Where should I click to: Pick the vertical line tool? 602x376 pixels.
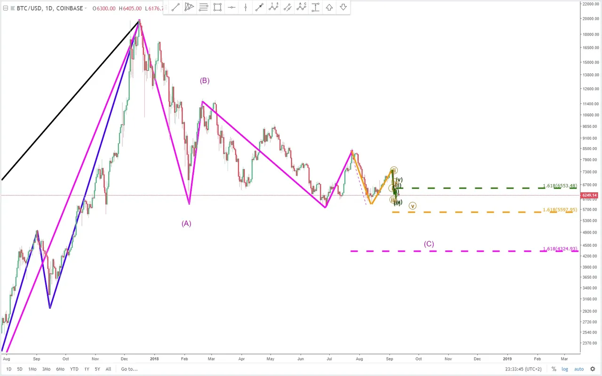246,7
